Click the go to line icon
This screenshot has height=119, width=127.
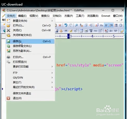tap(91, 25)
